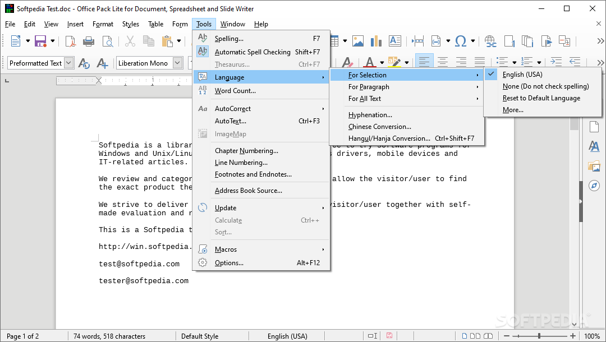Open Paste options dropdown arrow
This screenshot has width=606, height=342.
(179, 41)
